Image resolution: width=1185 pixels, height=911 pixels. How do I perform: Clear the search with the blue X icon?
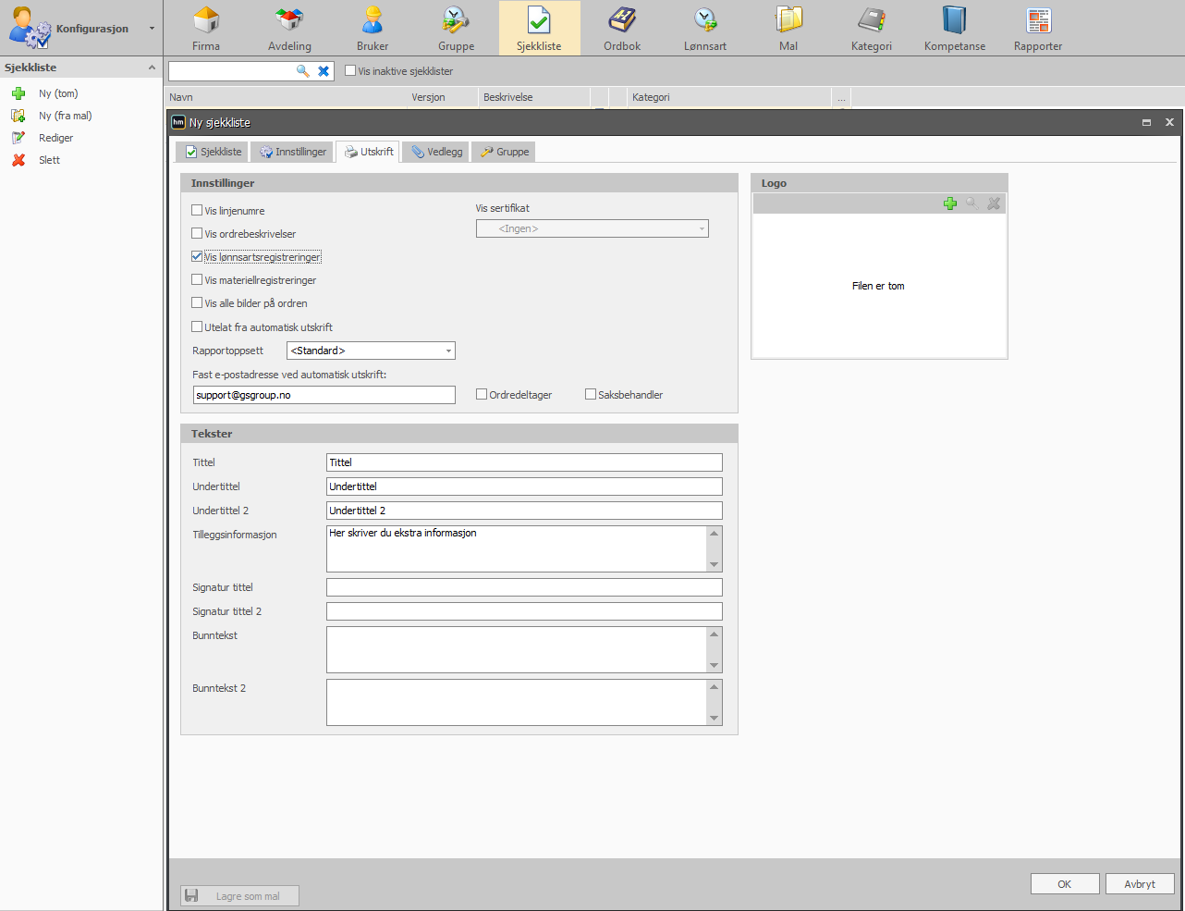pos(324,71)
